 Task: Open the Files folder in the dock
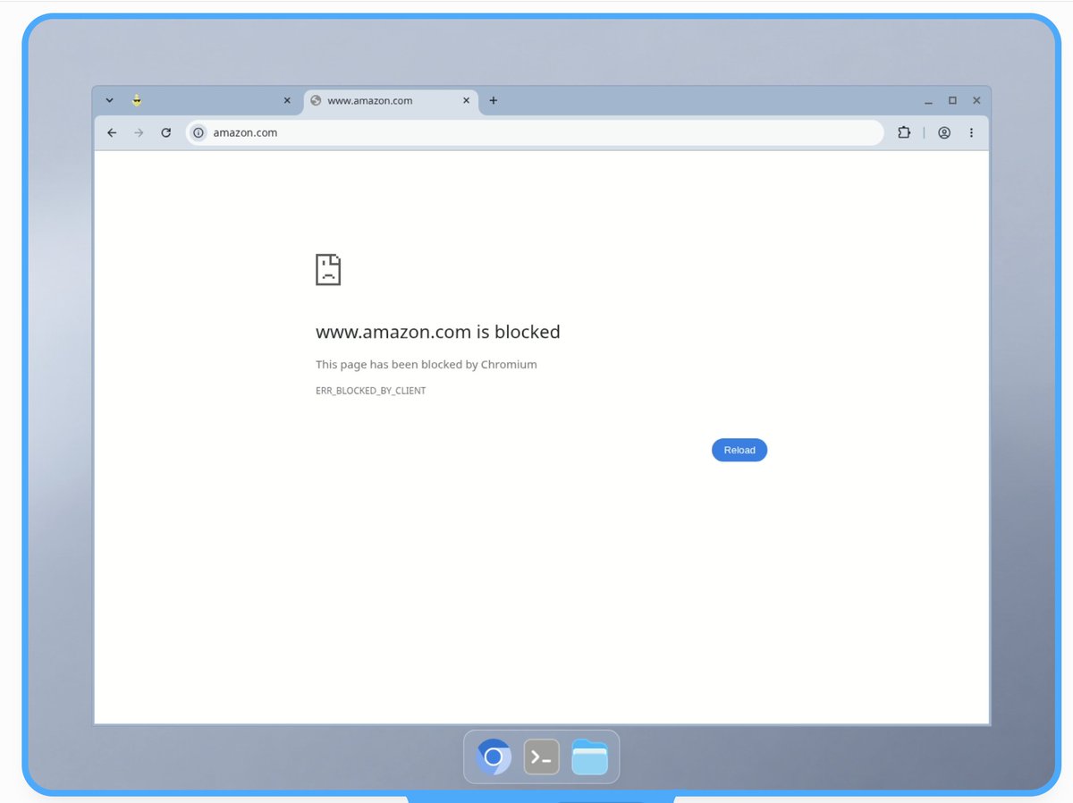tap(589, 757)
